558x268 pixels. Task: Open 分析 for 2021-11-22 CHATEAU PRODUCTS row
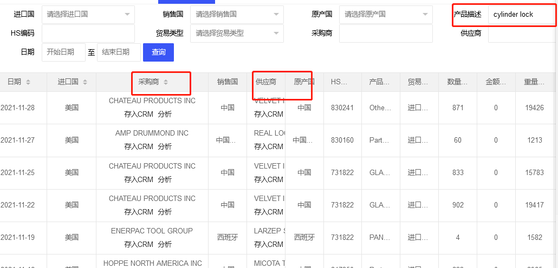165,212
